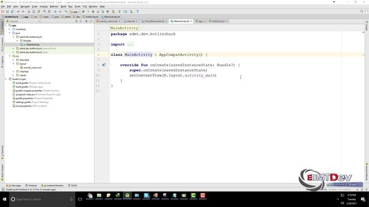This screenshot has width=369, height=207.
Task: Click the setContentView line in the editor
Action: [x=173, y=75]
